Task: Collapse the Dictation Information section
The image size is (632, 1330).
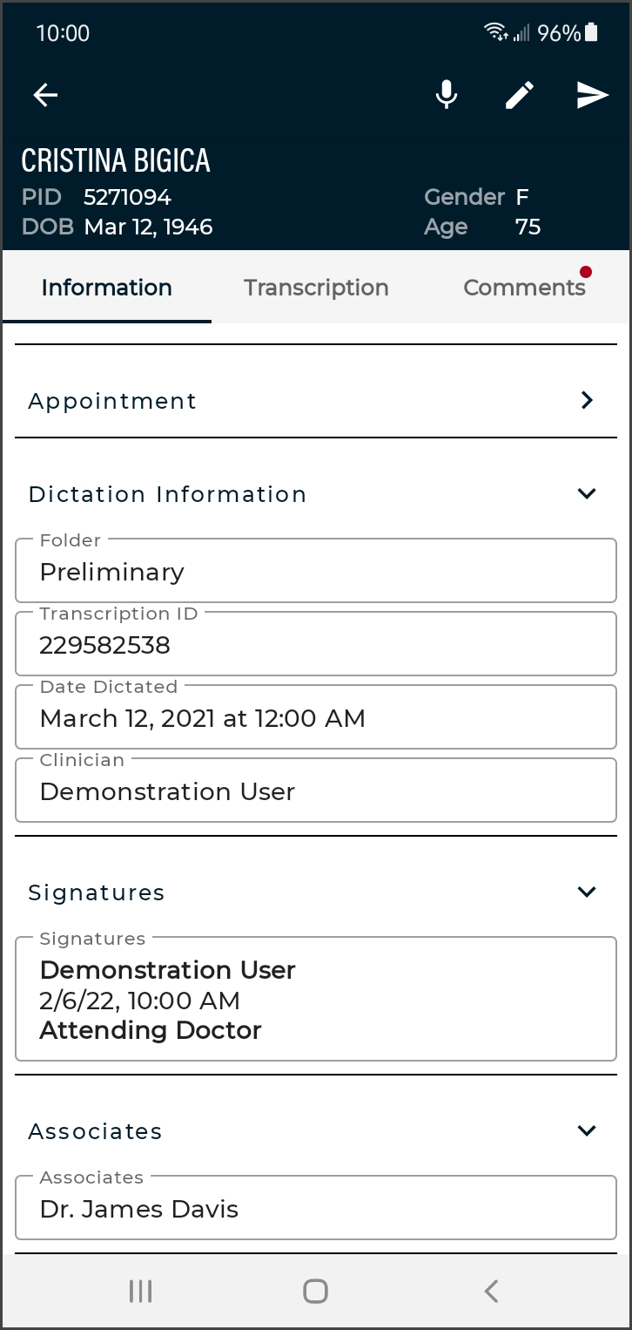Action: (x=587, y=493)
